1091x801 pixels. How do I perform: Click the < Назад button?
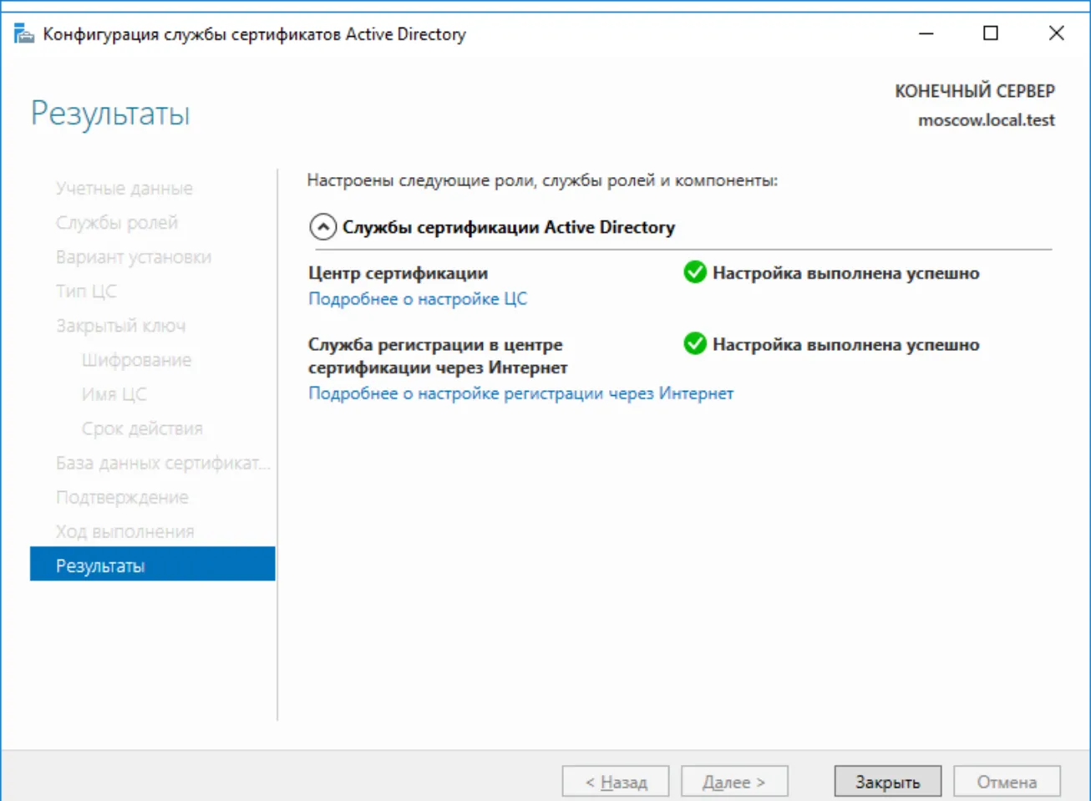[x=616, y=782]
